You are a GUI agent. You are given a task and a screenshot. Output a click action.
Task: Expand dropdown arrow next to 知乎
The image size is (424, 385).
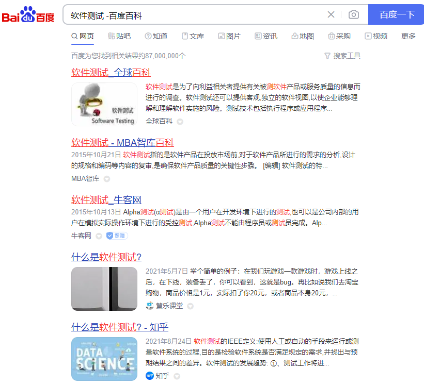point(177,376)
